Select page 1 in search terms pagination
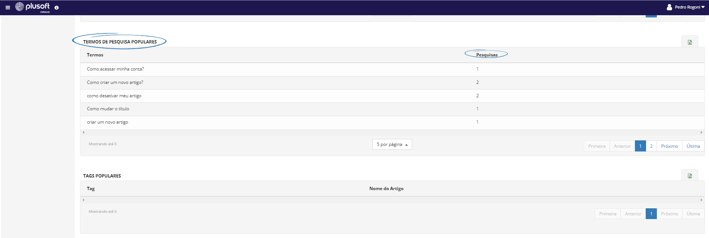This screenshot has height=238, width=709. click(640, 146)
